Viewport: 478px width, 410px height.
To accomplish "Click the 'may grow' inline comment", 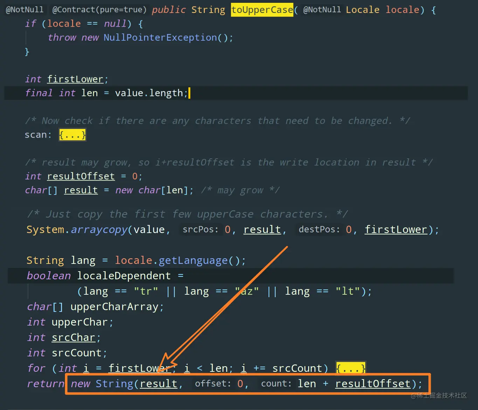I will 240,190.
